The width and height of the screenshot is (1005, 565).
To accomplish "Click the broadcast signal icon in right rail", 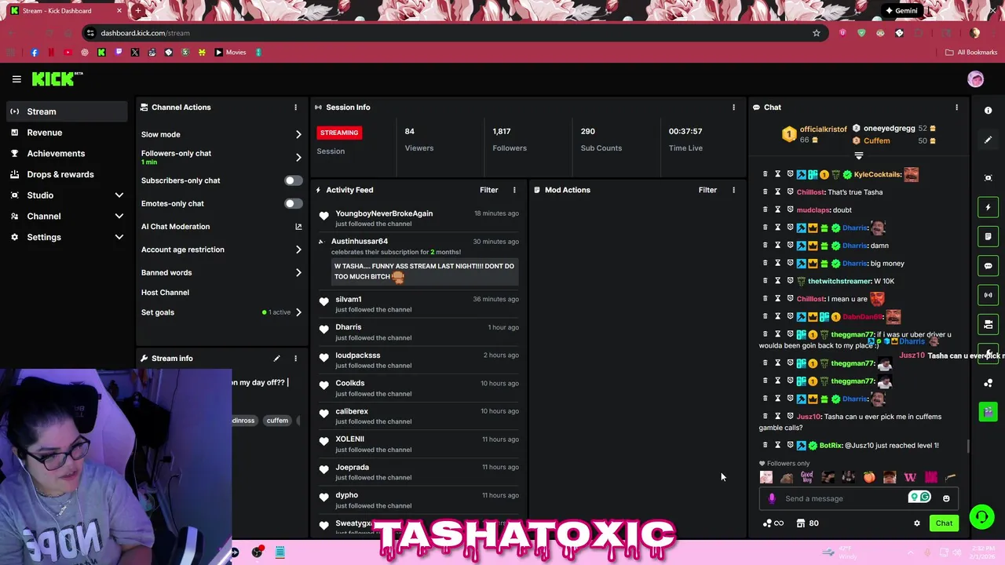I will pos(988,295).
